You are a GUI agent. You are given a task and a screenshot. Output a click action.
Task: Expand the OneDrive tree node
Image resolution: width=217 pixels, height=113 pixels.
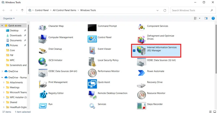pyautogui.click(x=2, y=71)
